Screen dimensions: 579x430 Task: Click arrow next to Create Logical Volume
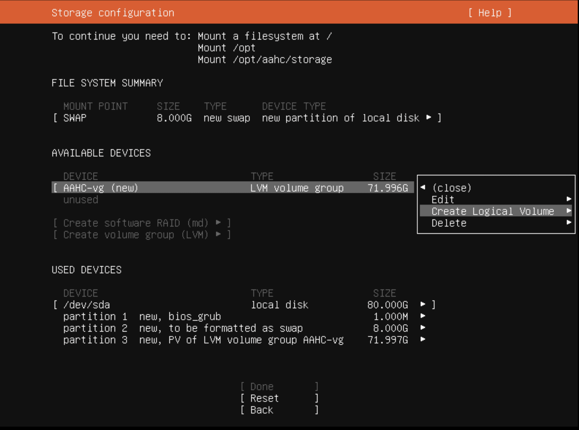pos(568,211)
